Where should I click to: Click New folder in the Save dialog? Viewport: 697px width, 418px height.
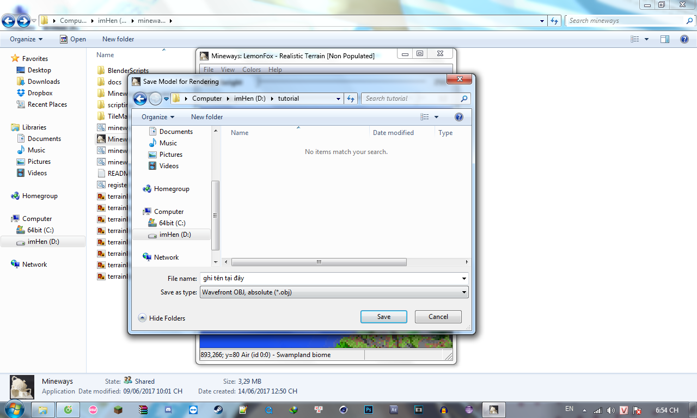[207, 117]
